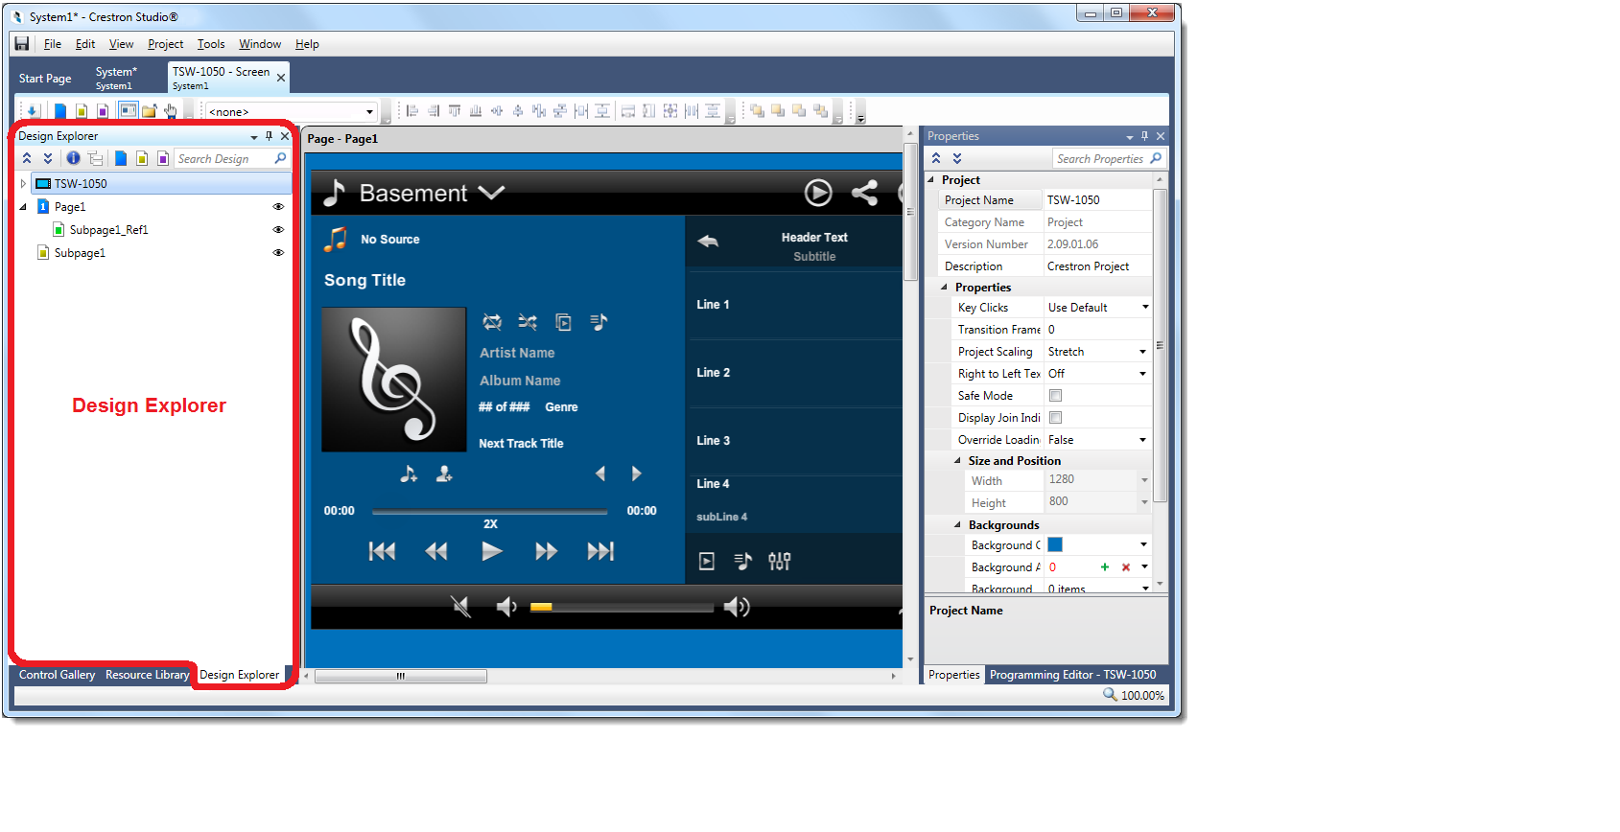
Task: Click the blue Background Color swatch
Action: pyautogui.click(x=1055, y=544)
